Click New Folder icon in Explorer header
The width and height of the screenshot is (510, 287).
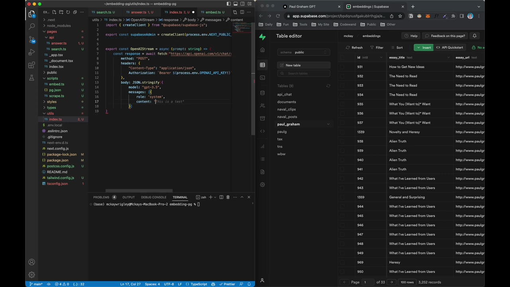61,12
